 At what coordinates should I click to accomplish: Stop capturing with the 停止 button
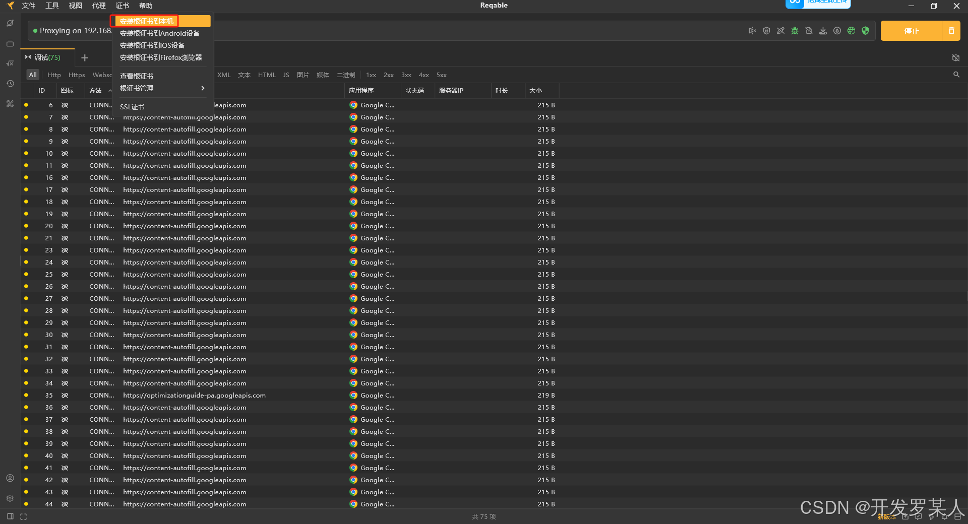click(912, 31)
